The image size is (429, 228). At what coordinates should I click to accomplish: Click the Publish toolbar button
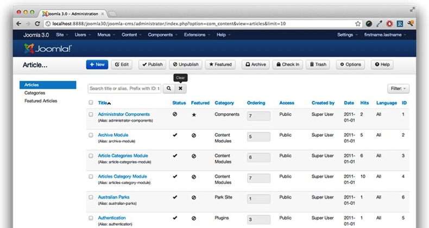(x=153, y=65)
